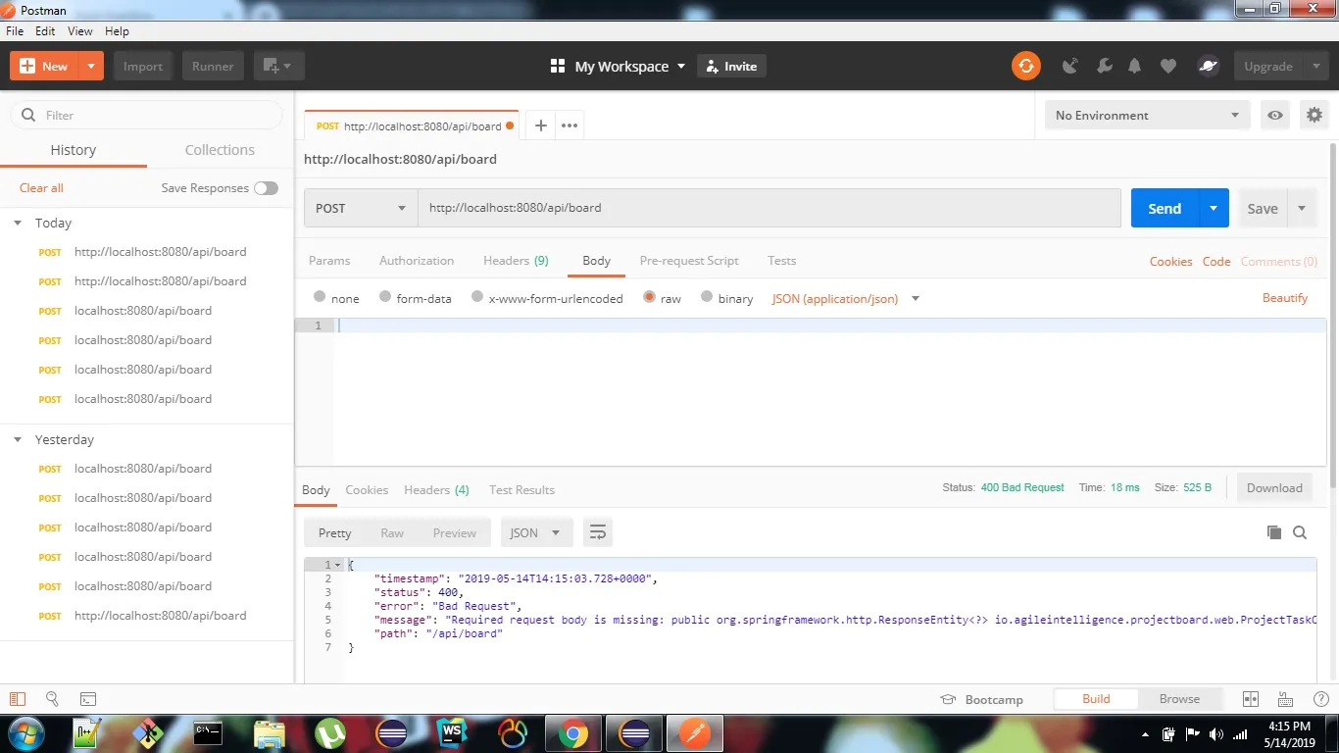Image resolution: width=1339 pixels, height=753 pixels.
Task: Switch to Build mode
Action: coord(1096,699)
